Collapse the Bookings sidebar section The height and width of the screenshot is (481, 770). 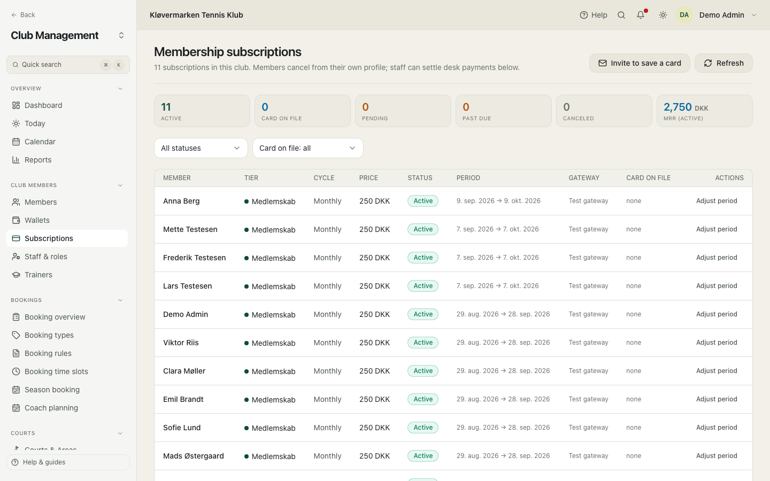[120, 300]
